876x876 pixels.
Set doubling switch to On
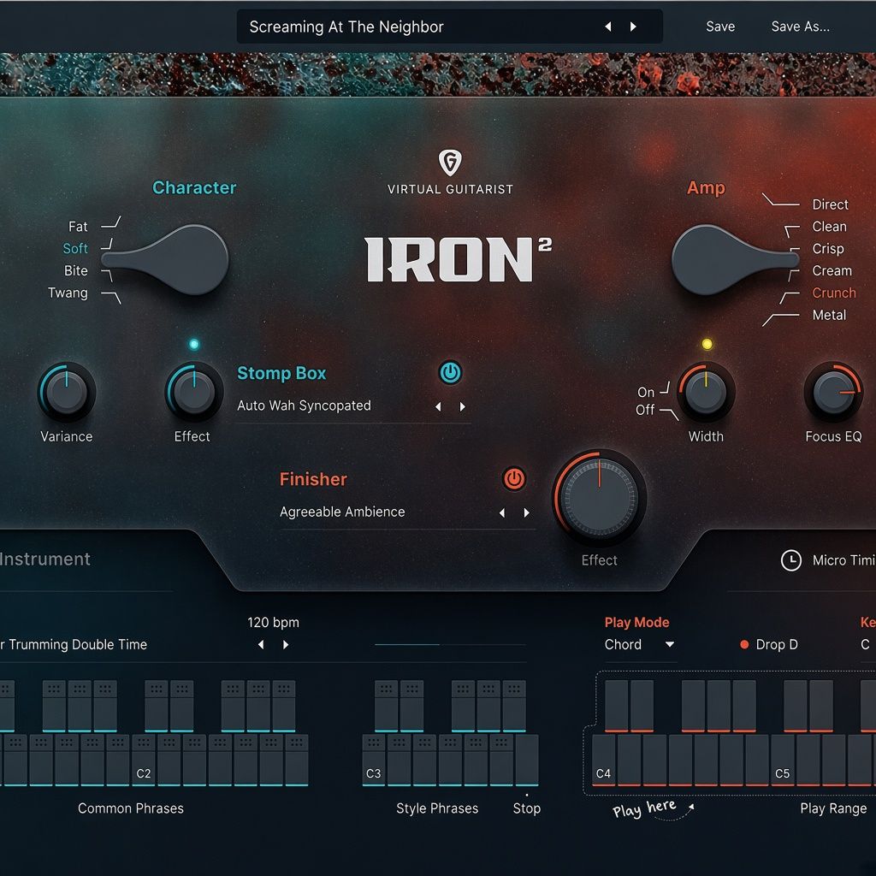tap(645, 392)
